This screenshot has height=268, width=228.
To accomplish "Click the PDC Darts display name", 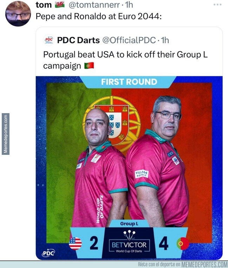I will [78, 40].
